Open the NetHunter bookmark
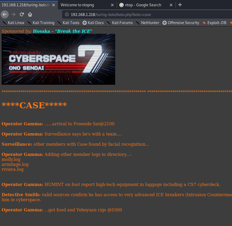This screenshot has width=232, height=226. click(x=147, y=23)
